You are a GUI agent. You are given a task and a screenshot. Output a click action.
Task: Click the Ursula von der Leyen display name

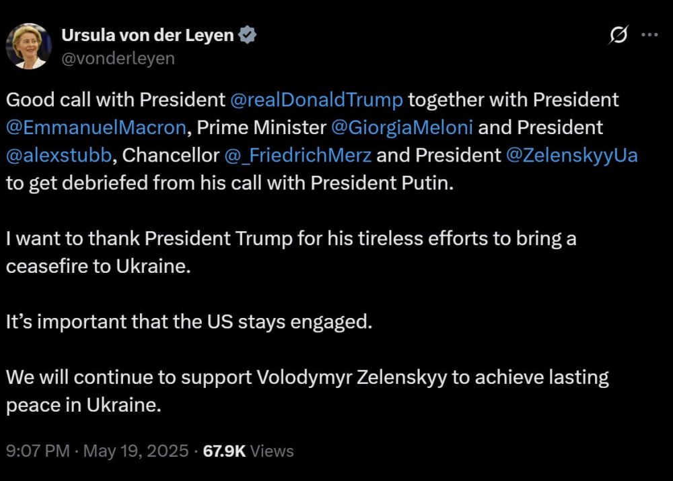pos(148,36)
